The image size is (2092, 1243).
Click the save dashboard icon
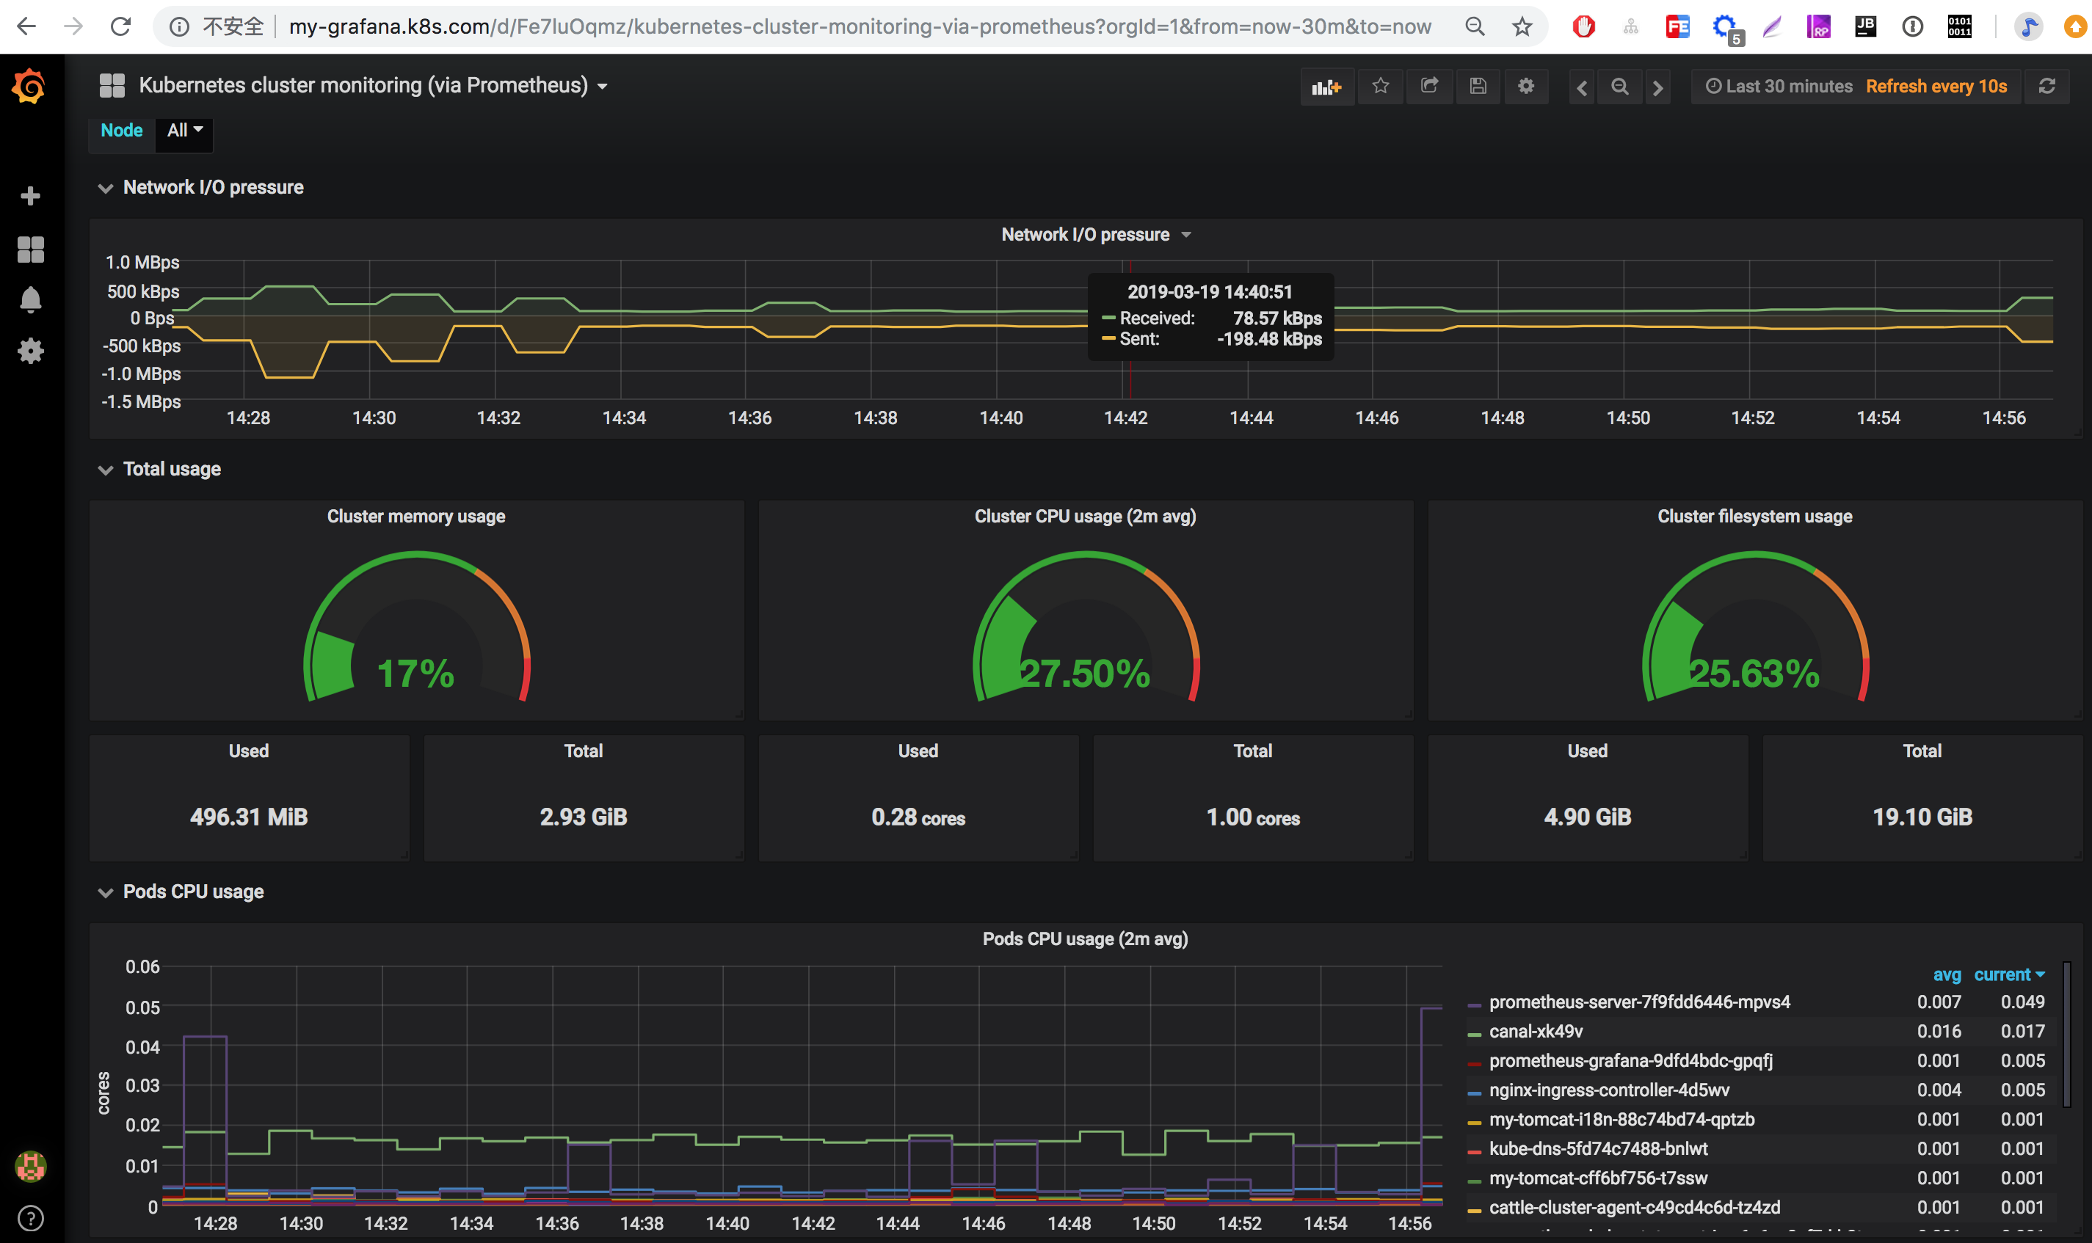1477,86
